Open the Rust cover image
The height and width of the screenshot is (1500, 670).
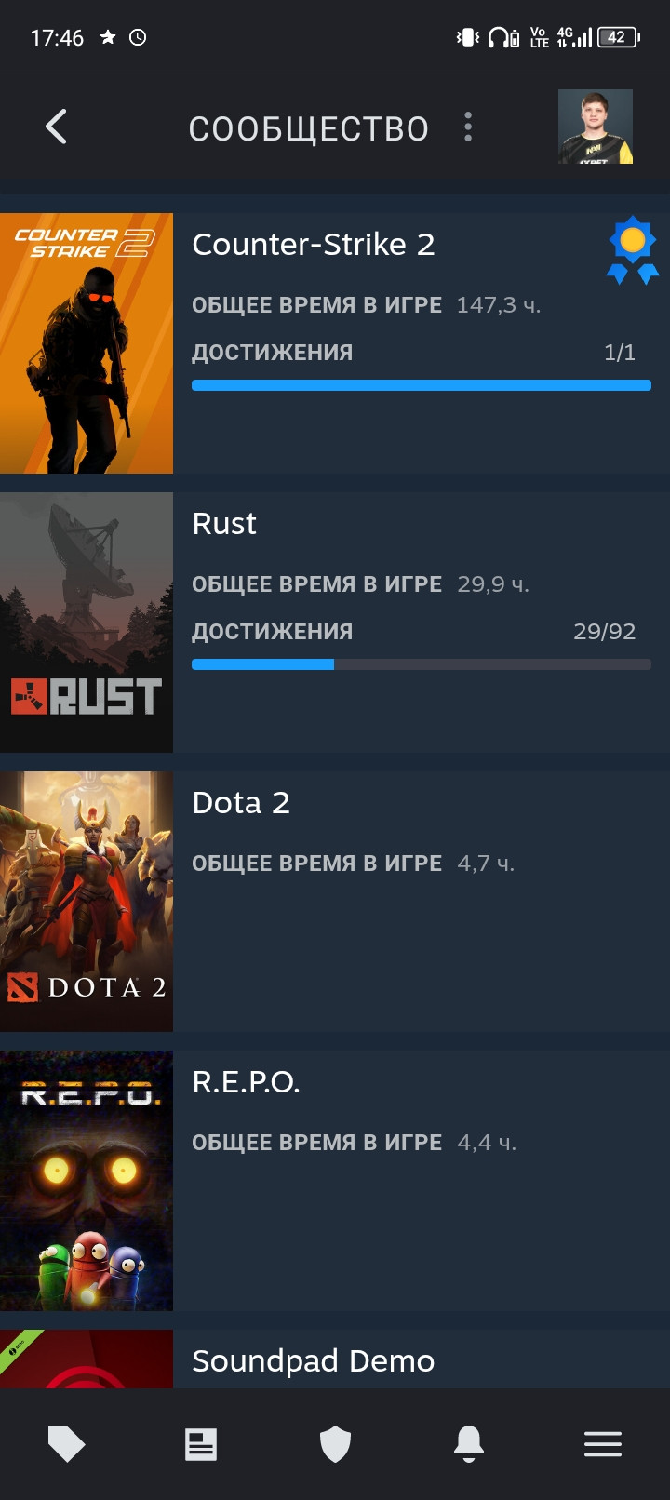(87, 623)
